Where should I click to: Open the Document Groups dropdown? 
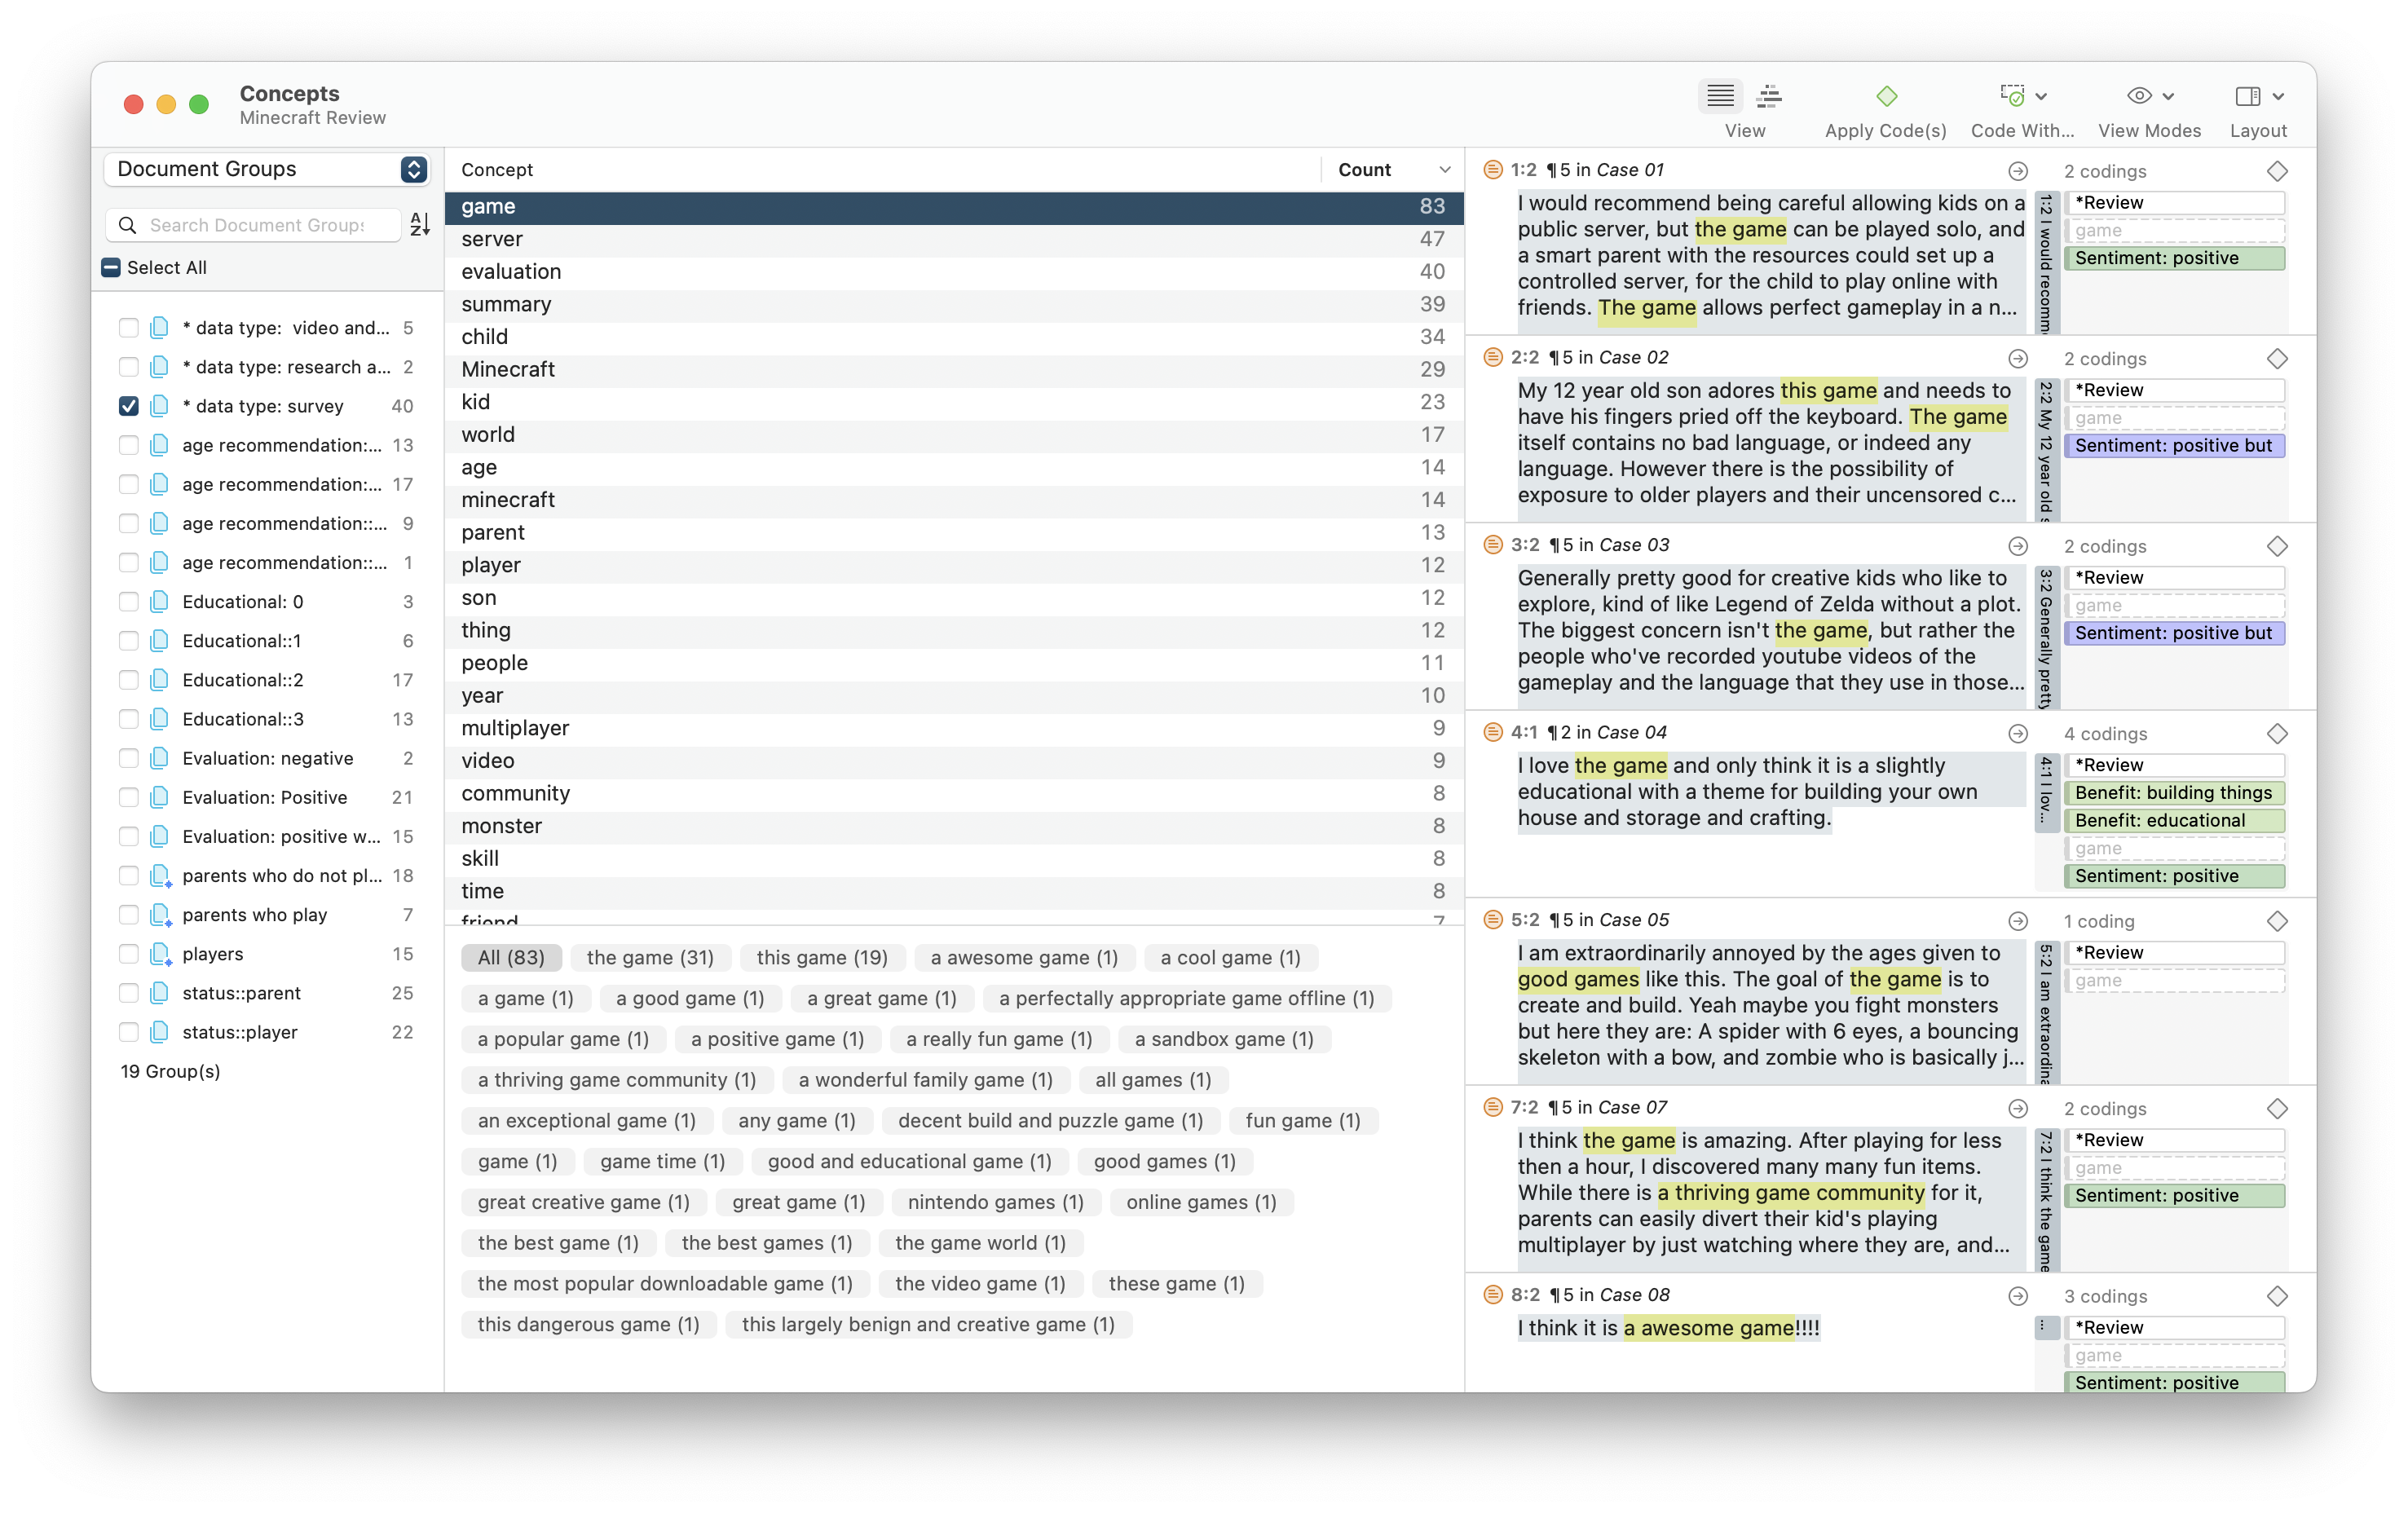tap(267, 169)
